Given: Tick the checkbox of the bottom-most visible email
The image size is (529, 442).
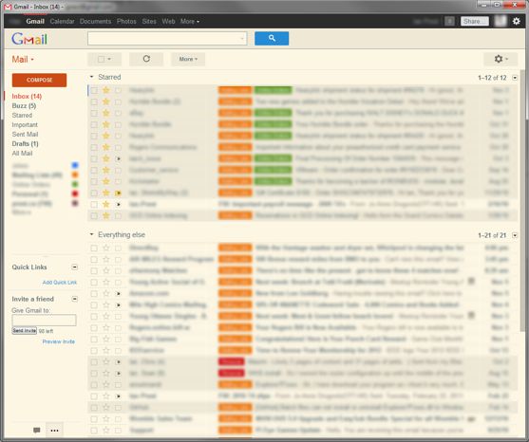Looking at the screenshot, I should tap(94, 430).
